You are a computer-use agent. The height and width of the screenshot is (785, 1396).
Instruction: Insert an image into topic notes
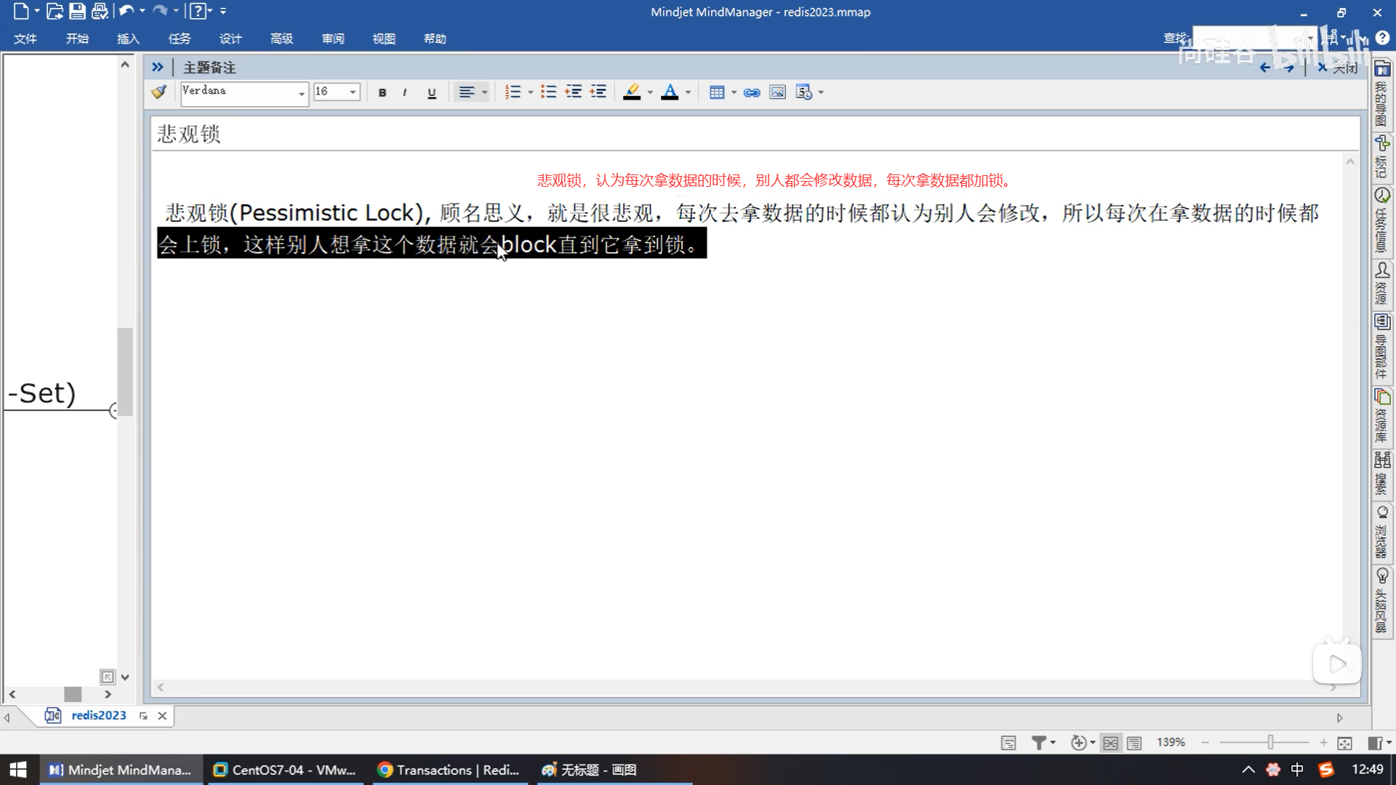pyautogui.click(x=777, y=92)
